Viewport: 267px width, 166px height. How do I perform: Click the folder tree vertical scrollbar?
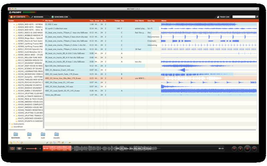[44, 96]
